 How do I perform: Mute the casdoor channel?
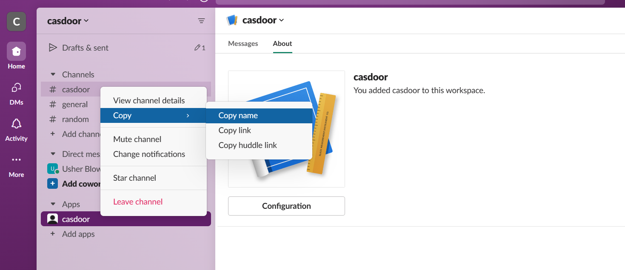click(x=137, y=139)
